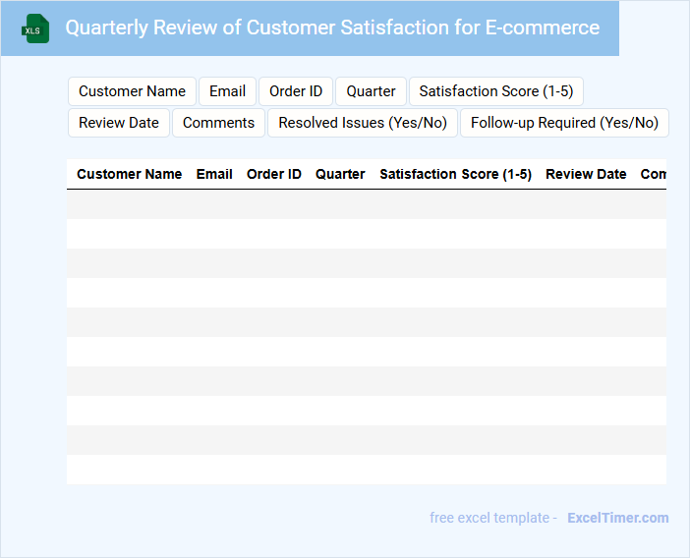This screenshot has width=690, height=558.
Task: Select the Email tag button
Action: click(x=227, y=91)
